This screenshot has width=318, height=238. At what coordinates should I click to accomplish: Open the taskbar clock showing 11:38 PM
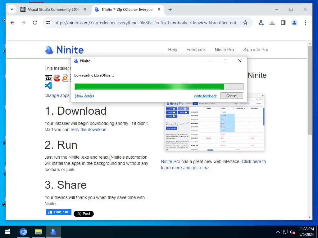pyautogui.click(x=306, y=232)
